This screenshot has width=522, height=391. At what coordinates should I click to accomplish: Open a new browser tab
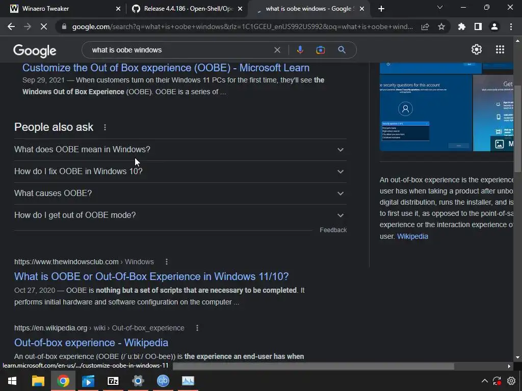tap(381, 9)
